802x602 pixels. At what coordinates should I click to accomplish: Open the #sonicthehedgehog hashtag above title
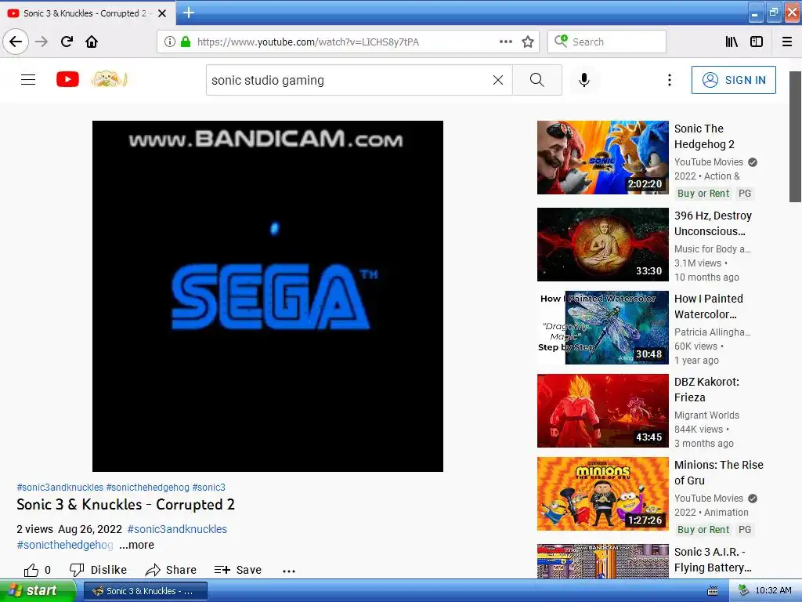(x=147, y=488)
